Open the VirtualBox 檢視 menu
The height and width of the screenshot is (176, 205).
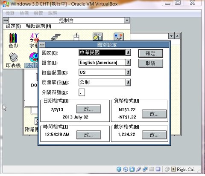(x=24, y=13)
